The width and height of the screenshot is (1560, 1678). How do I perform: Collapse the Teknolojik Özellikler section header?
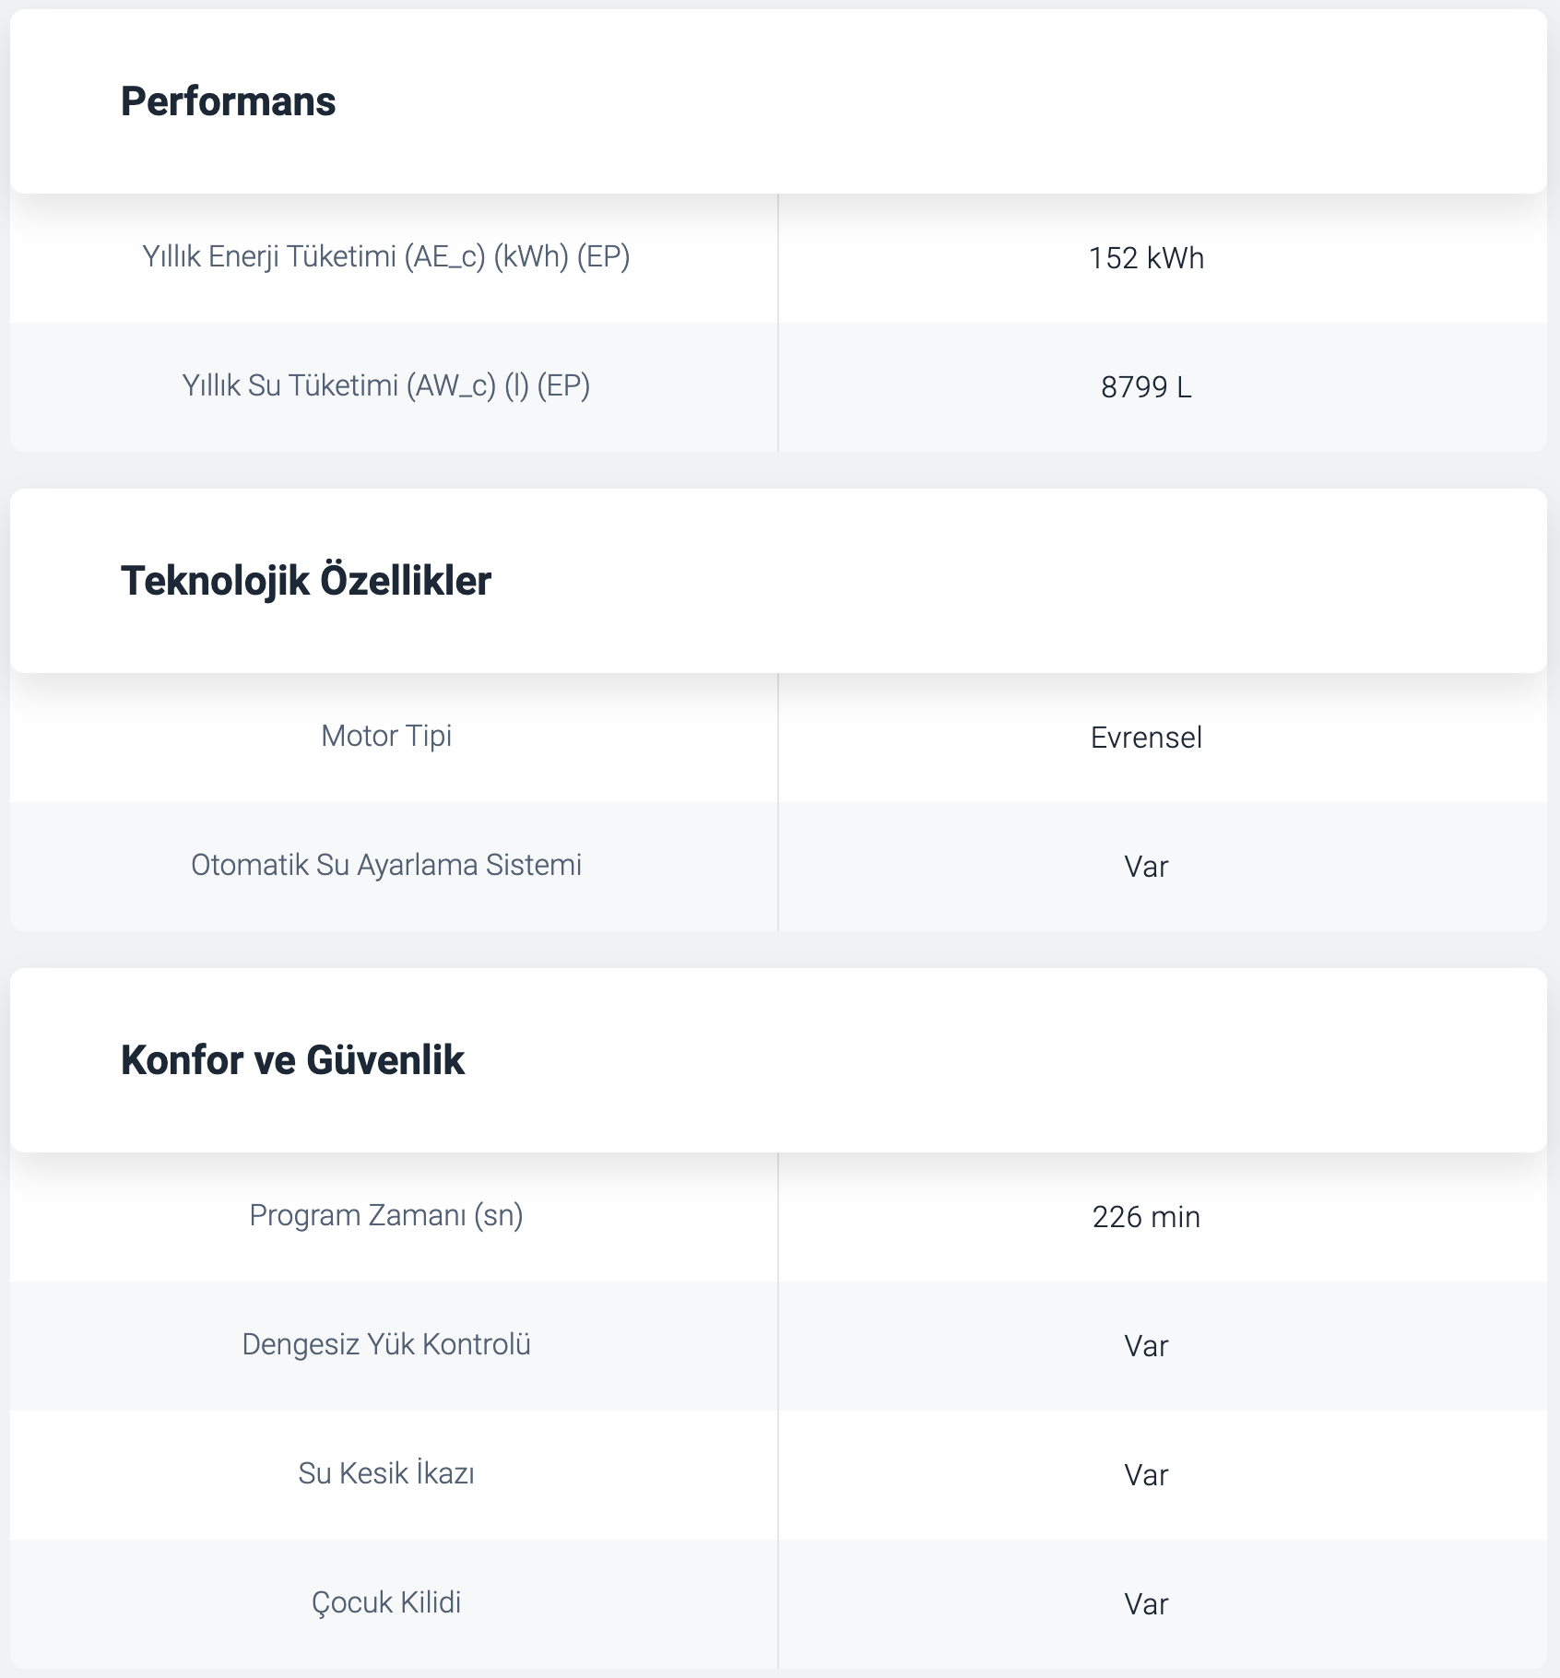pyautogui.click(x=778, y=581)
